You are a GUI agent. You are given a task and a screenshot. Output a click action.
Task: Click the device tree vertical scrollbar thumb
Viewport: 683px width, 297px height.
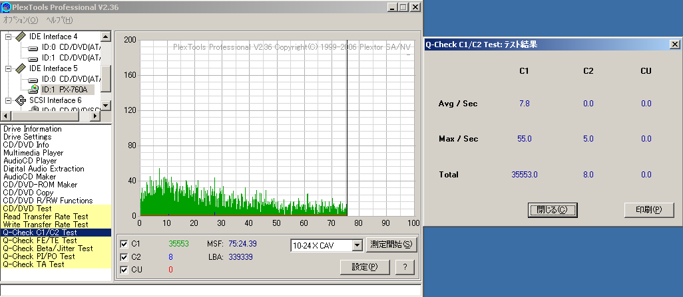click(106, 79)
